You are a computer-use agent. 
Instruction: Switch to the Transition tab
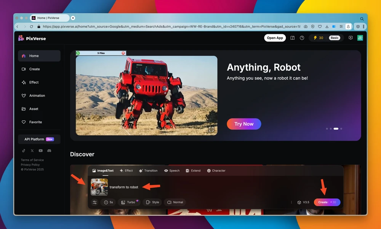click(x=148, y=171)
